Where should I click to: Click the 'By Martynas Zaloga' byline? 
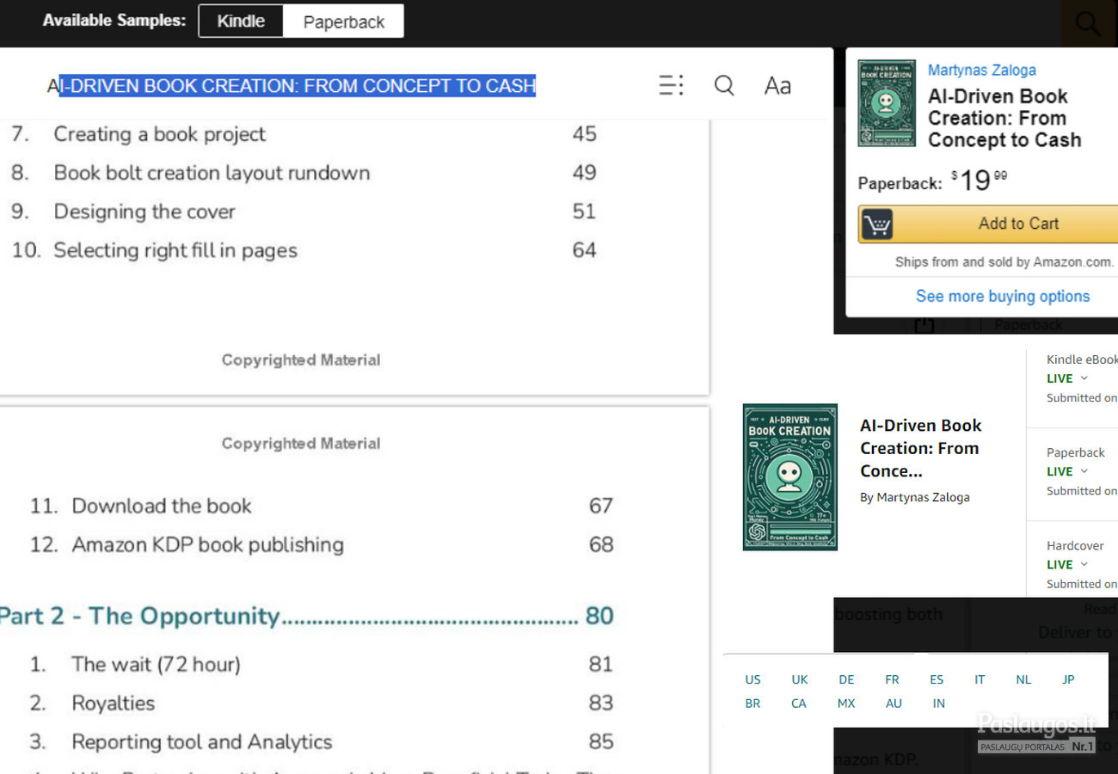[914, 497]
